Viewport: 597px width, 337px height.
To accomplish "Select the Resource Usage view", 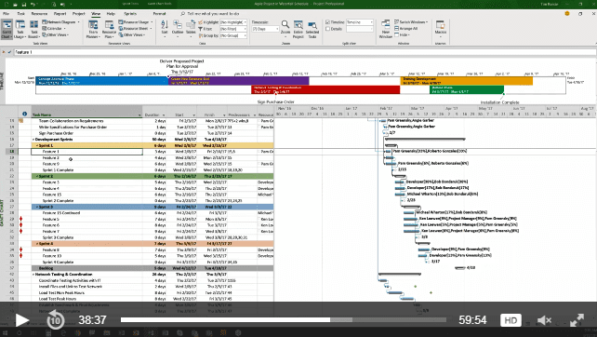I will click(136, 22).
